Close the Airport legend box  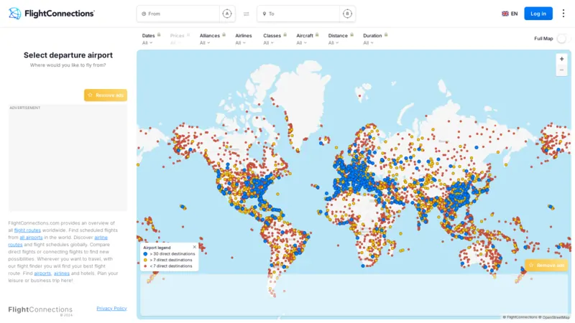[x=194, y=247]
